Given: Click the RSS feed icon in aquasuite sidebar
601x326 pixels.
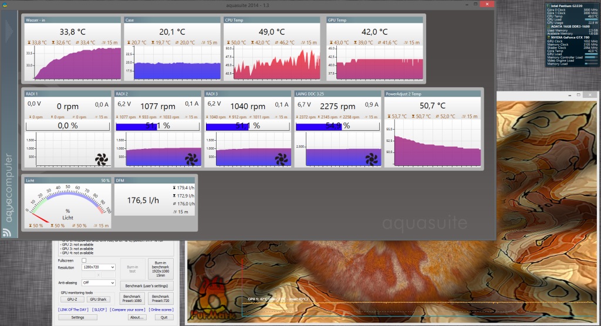Looking at the screenshot, I should click(x=8, y=233).
